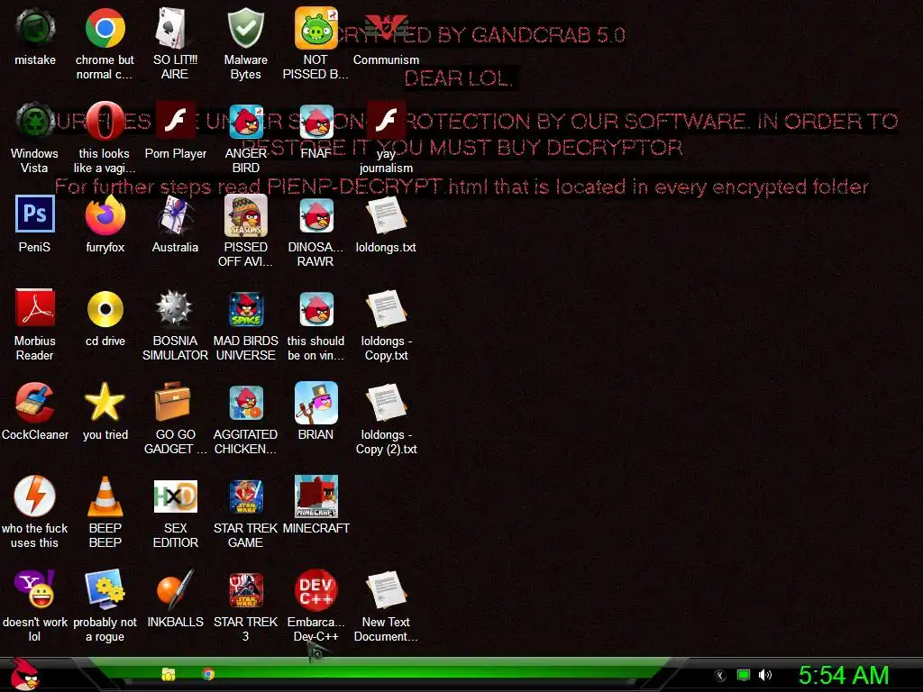Viewport: 923px width, 692px height.
Task: Click the MINECRAFT red bird icon
Action: coord(315,496)
